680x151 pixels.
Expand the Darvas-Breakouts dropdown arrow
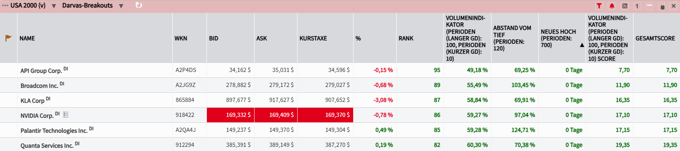(x=121, y=6)
